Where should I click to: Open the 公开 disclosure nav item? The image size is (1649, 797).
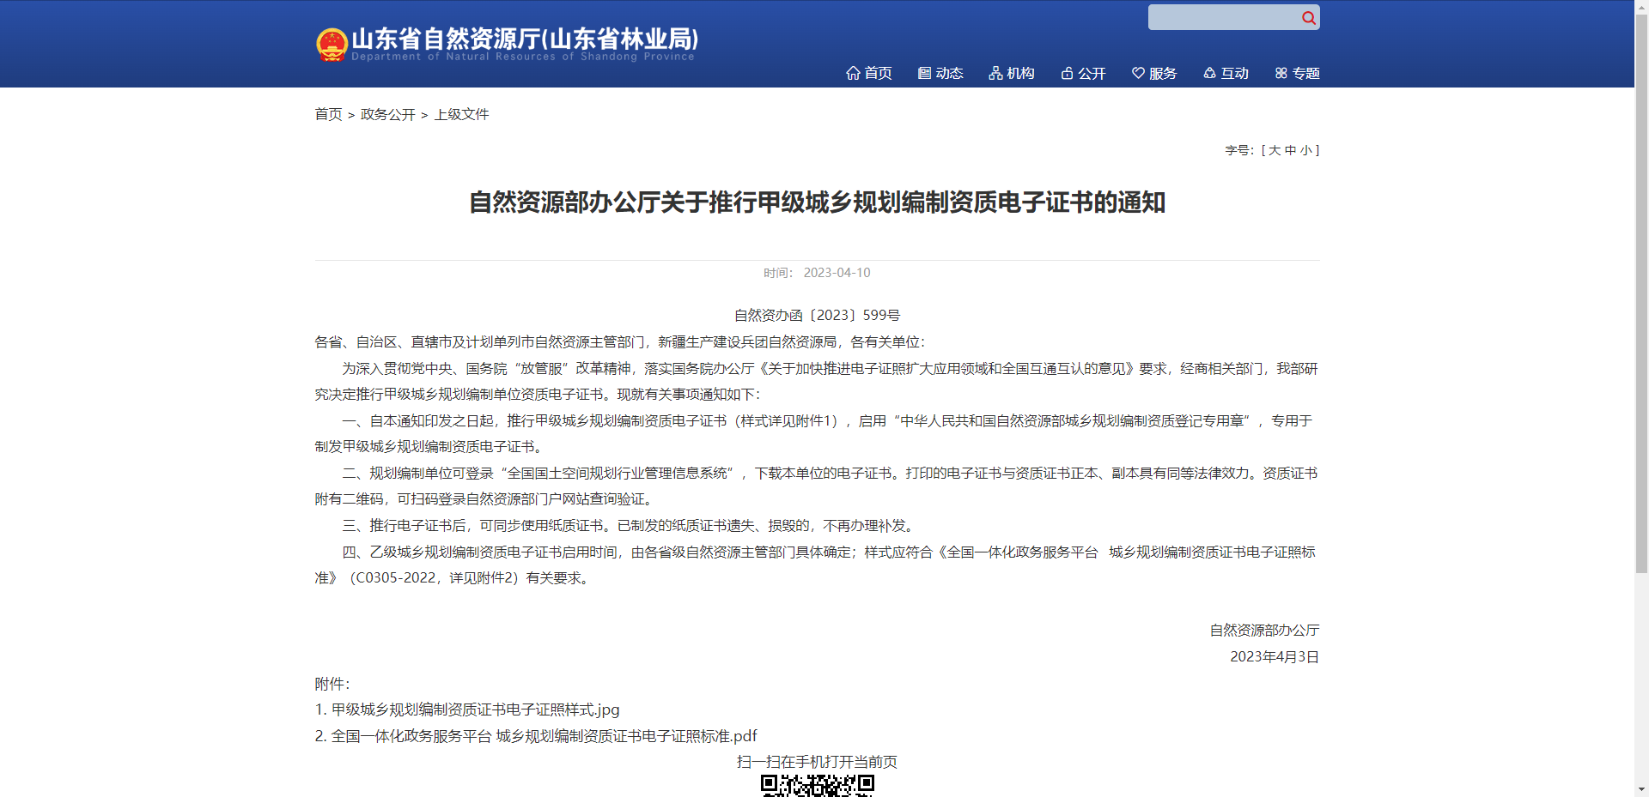(1083, 74)
